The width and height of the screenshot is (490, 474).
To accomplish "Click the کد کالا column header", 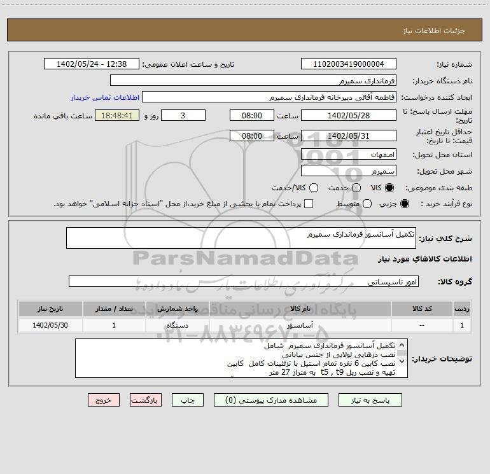I will point(422,309).
